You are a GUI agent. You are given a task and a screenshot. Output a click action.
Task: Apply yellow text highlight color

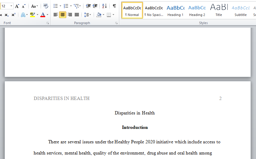pyautogui.click(x=33, y=15)
